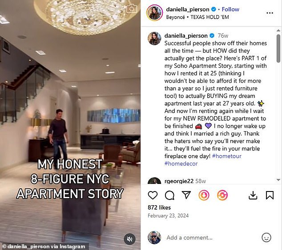
Task: Open the #homedecor hashtag
Action: tap(181, 164)
